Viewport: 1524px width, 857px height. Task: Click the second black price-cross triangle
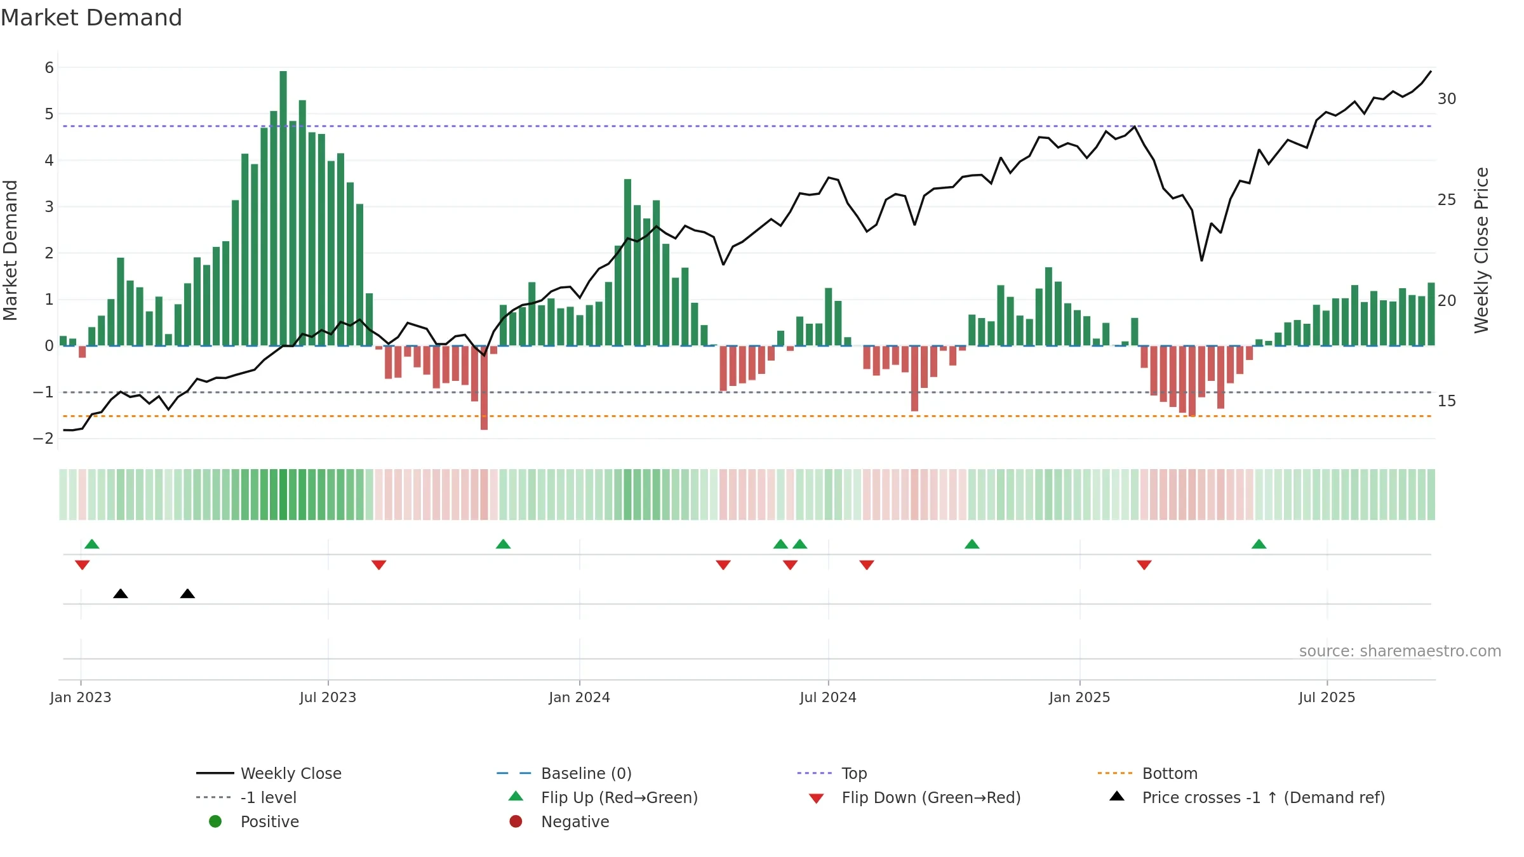tap(187, 594)
